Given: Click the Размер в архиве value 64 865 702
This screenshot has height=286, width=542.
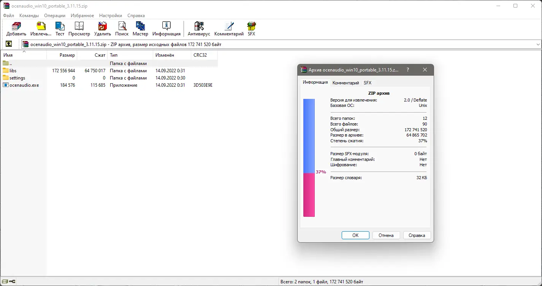Looking at the screenshot, I should [417, 135].
